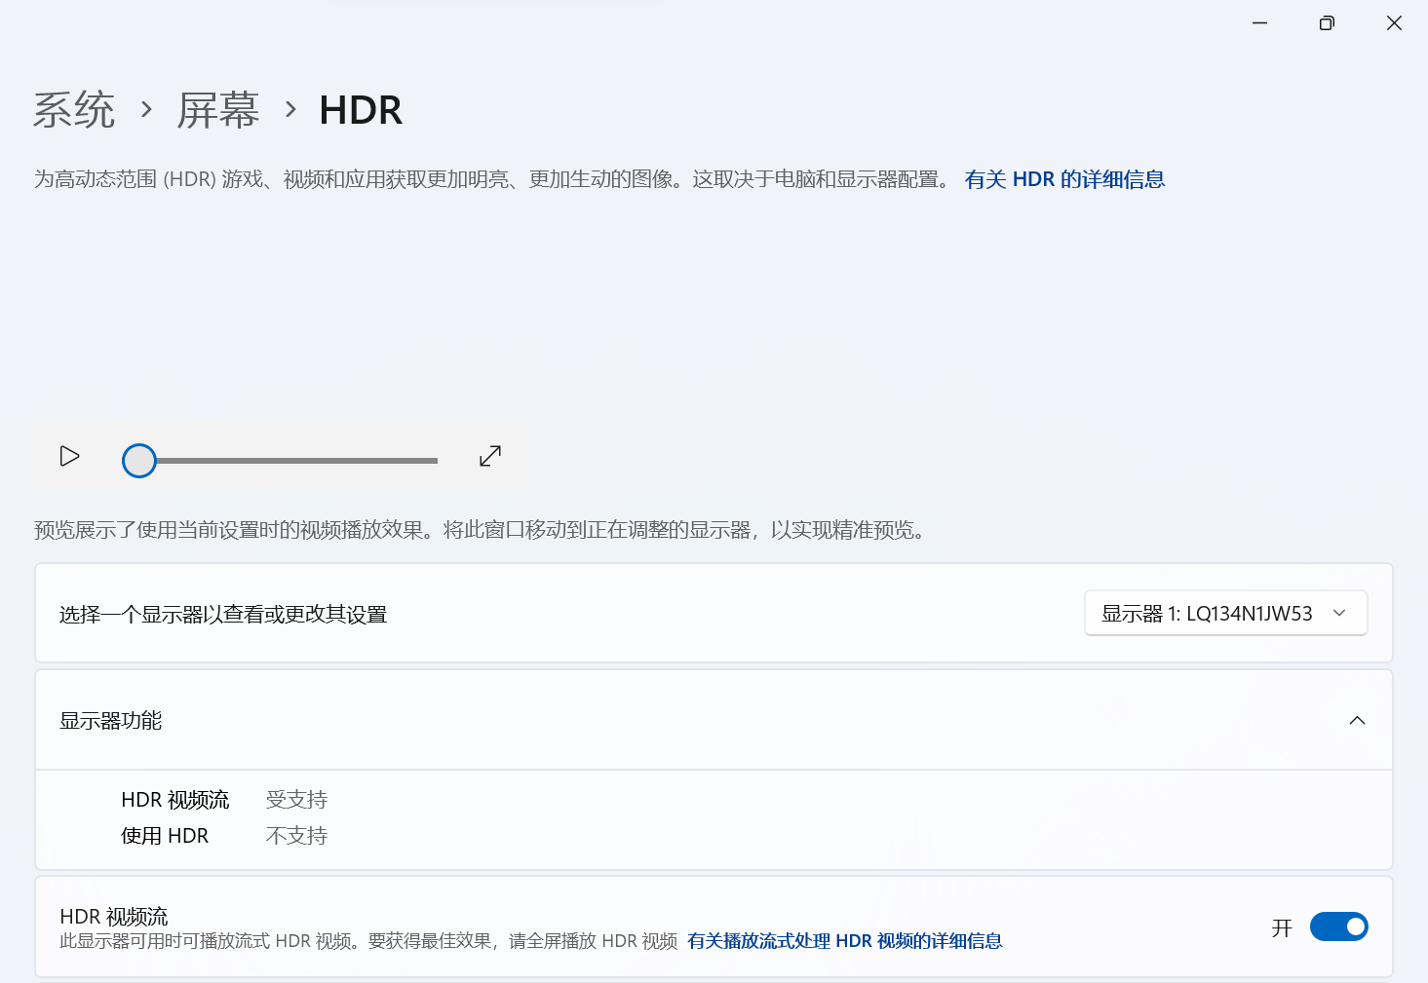The width and height of the screenshot is (1428, 983).
Task: Collapse 显示器功能 using the chevron arrow
Action: 1357,721
